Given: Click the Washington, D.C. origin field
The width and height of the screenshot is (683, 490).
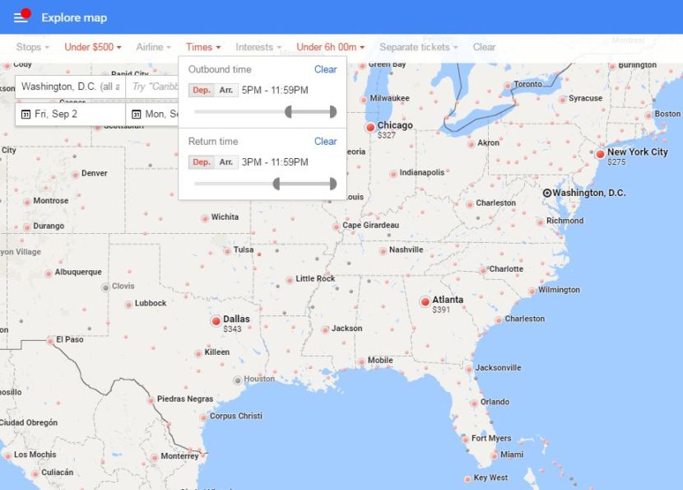Looking at the screenshot, I should 71,86.
